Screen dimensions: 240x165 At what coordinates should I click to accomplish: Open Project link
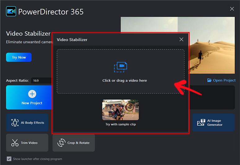(x=221, y=80)
